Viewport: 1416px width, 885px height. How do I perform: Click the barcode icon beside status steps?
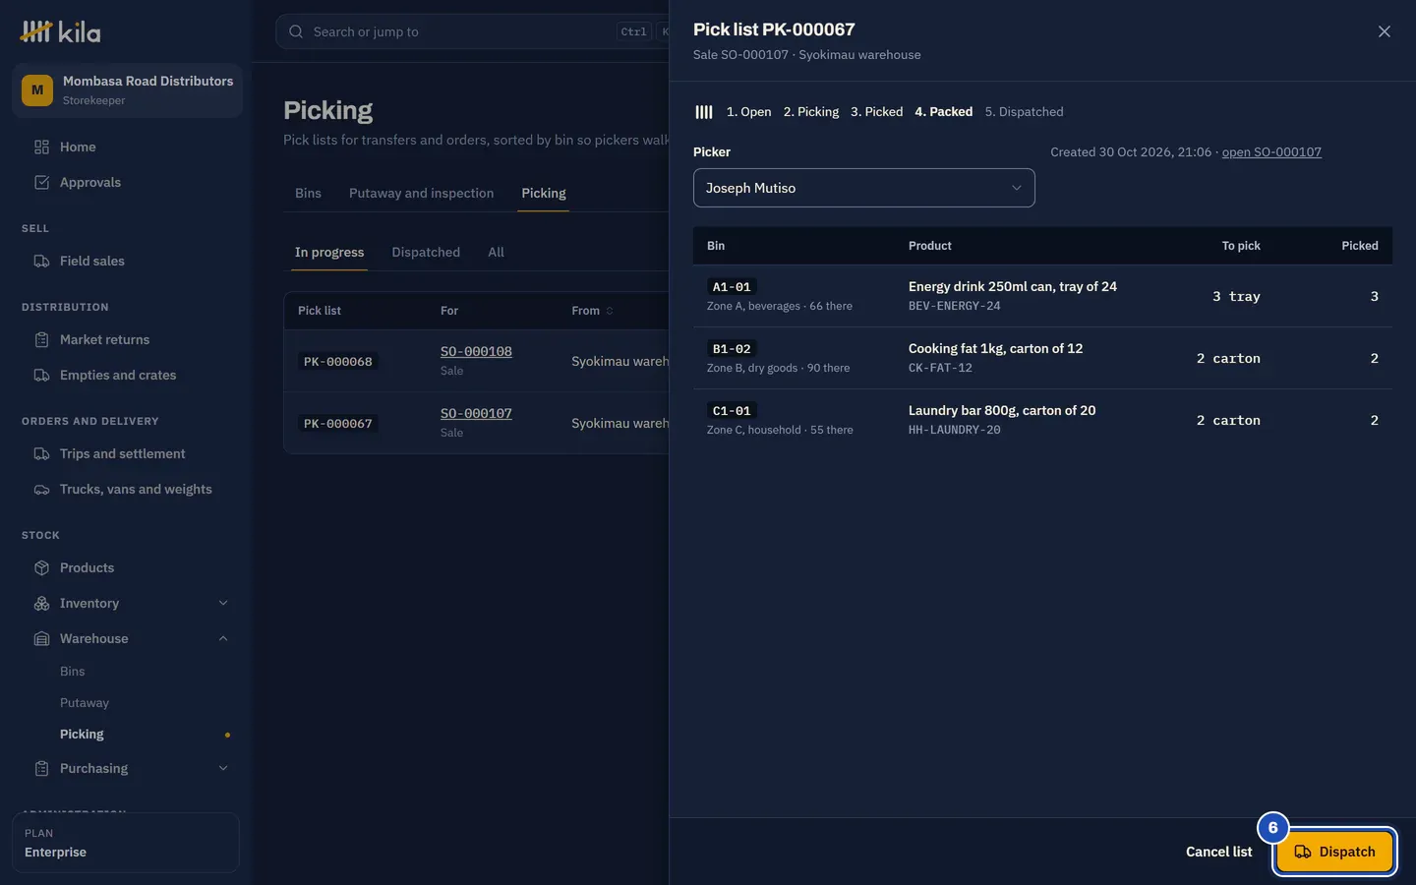tap(704, 112)
